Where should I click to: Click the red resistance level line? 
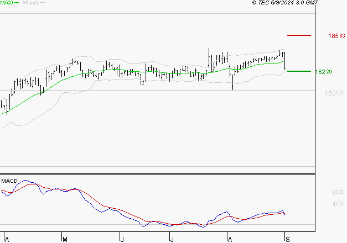click(299, 35)
